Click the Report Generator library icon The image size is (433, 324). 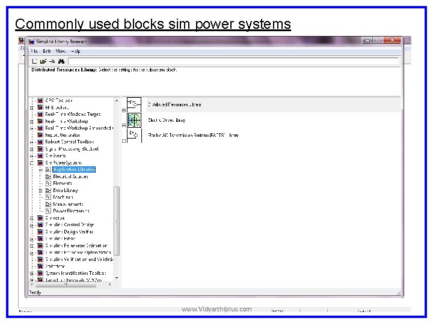(x=40, y=135)
